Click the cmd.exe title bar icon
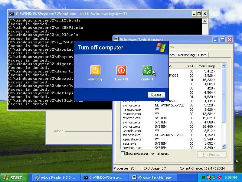The image size is (242, 182). (11, 14)
